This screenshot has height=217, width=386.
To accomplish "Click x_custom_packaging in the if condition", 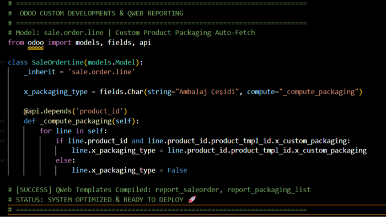I will point(310,140).
